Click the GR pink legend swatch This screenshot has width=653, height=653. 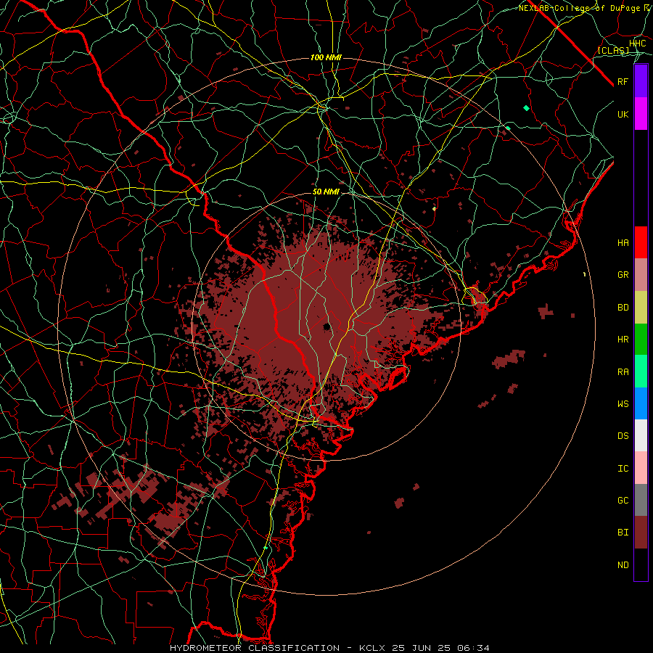coord(641,275)
